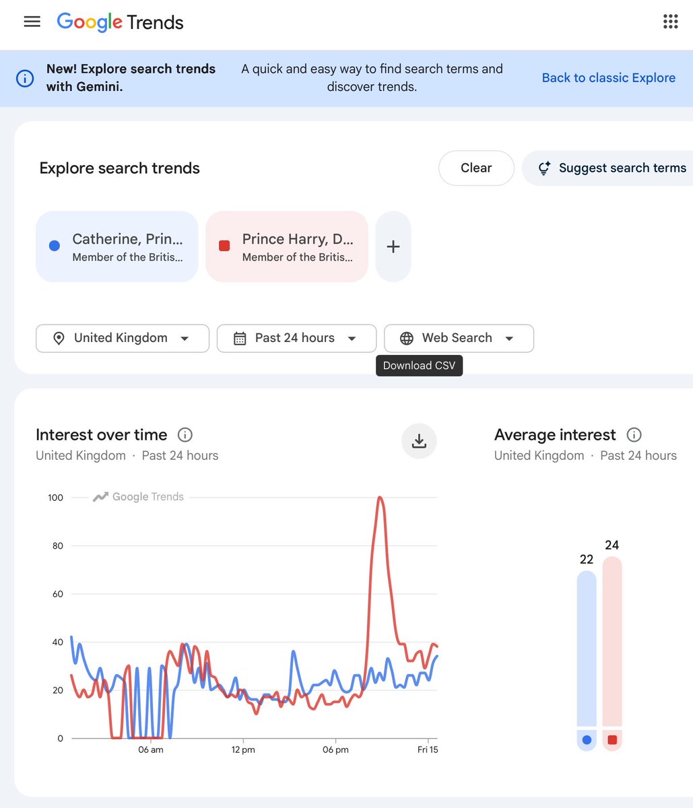Click the 100 value on the y-axis

click(55, 498)
